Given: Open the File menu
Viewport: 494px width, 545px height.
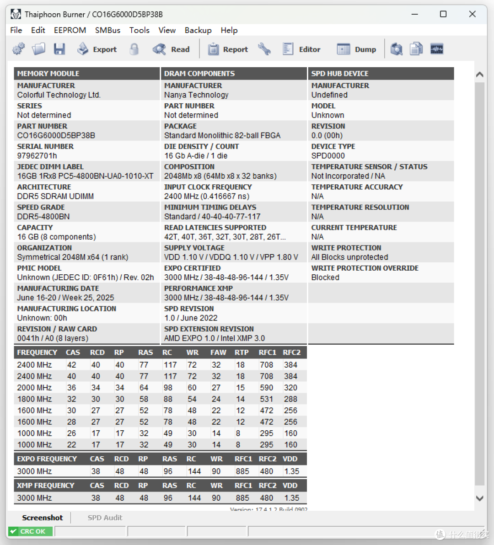Looking at the screenshot, I should 16,30.
